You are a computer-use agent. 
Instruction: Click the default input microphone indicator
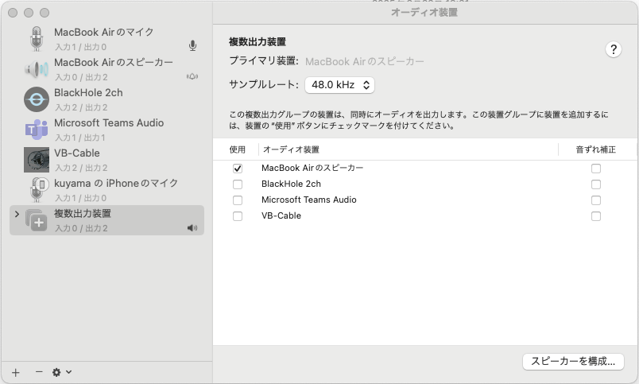[x=193, y=45]
